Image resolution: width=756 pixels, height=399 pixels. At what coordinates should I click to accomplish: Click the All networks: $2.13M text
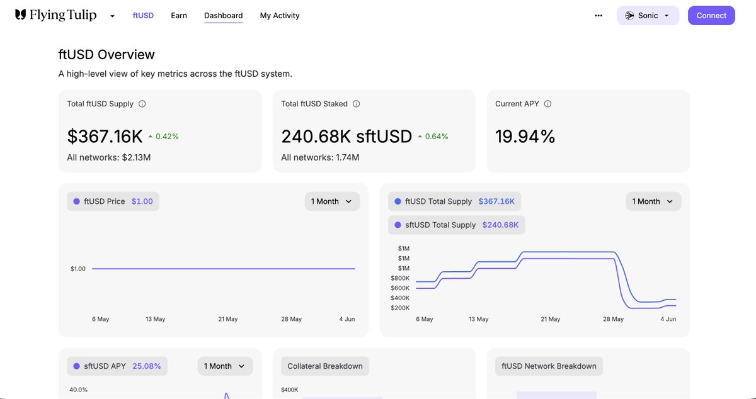(109, 157)
